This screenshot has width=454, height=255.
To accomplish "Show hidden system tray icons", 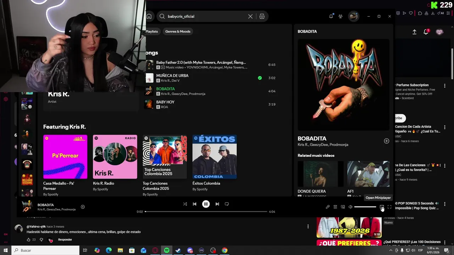I will tap(391, 250).
